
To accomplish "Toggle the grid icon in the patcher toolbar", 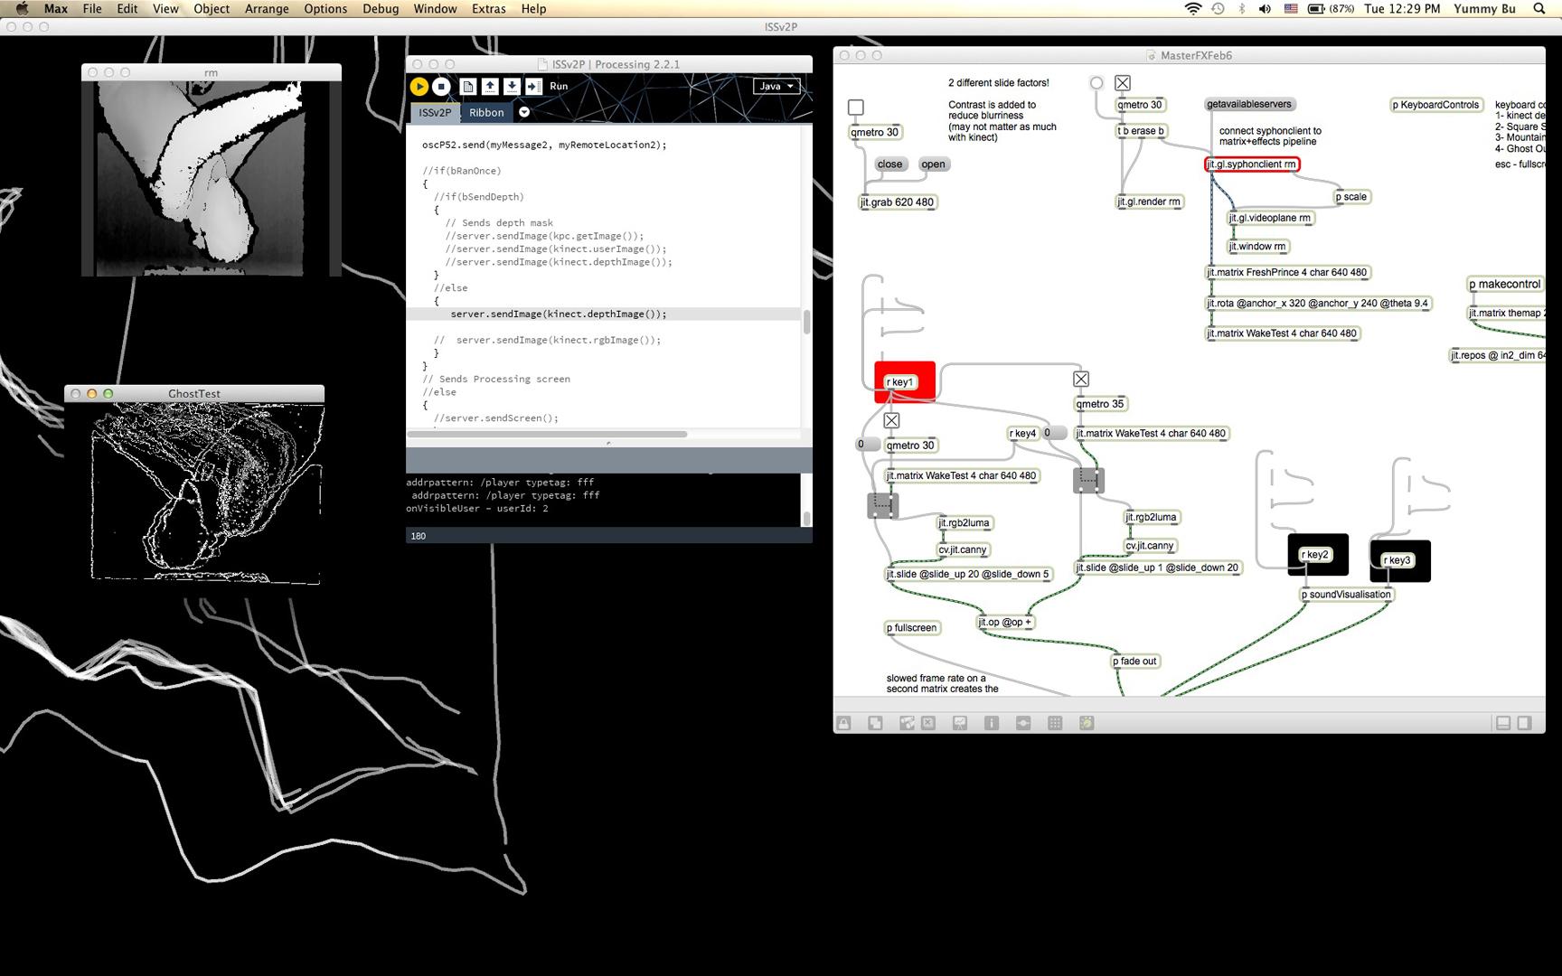I will pyautogui.click(x=1055, y=723).
